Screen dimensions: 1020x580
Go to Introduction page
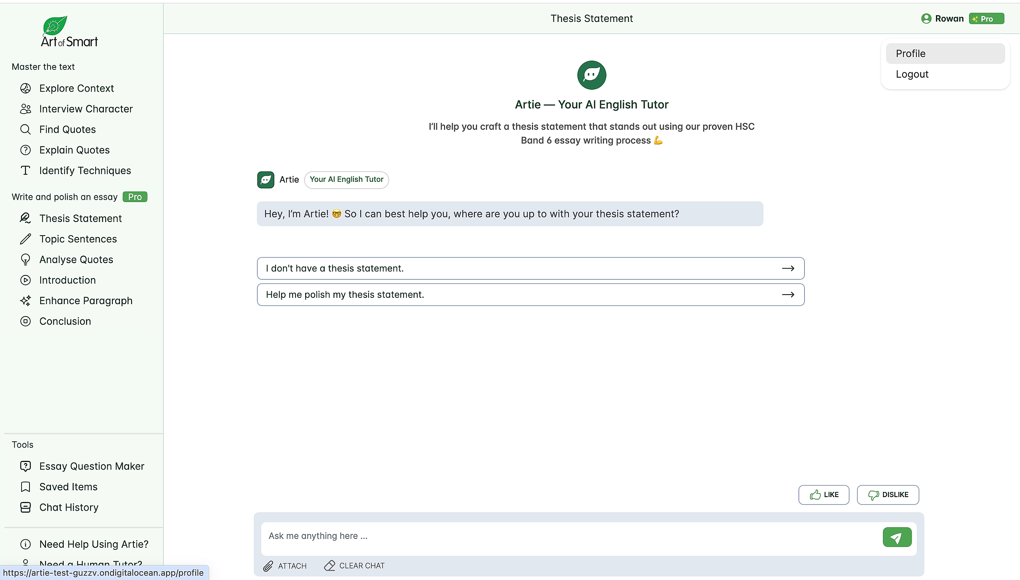coord(67,280)
